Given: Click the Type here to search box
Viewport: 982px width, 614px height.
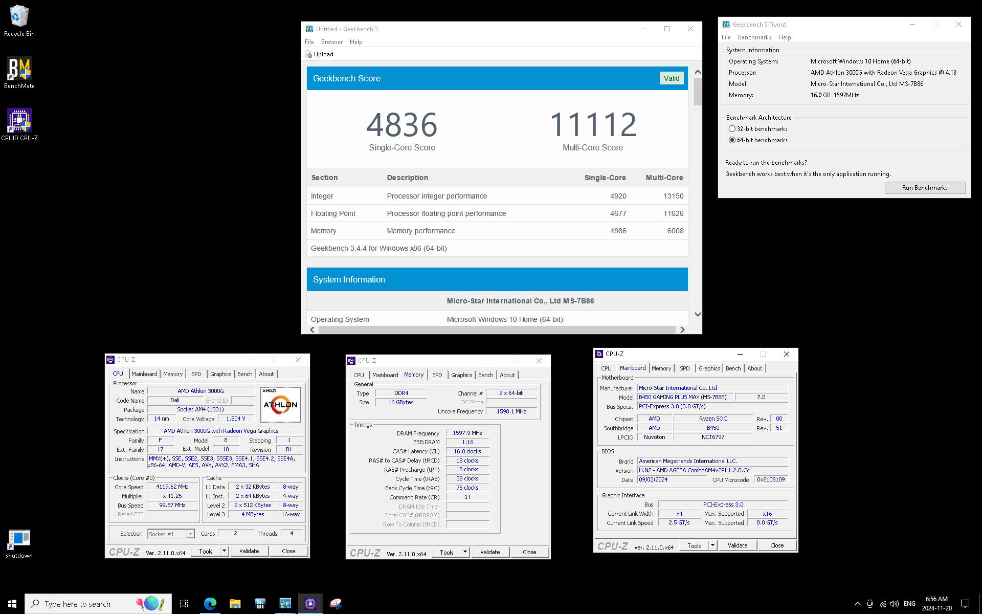Looking at the screenshot, I should coord(98,604).
